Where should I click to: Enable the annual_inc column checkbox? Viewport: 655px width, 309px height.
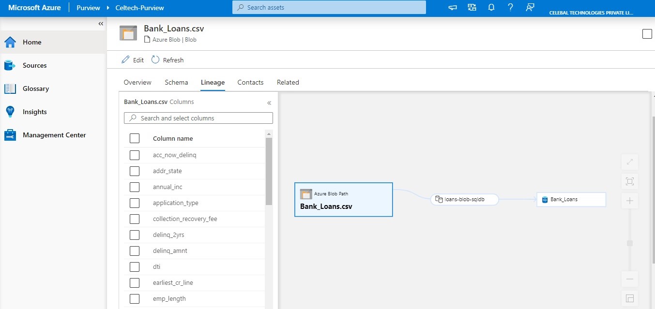[134, 187]
